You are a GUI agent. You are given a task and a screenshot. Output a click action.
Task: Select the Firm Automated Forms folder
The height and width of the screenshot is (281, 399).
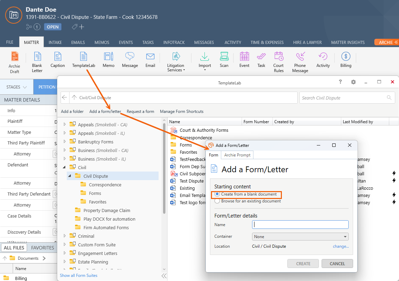pos(106,227)
